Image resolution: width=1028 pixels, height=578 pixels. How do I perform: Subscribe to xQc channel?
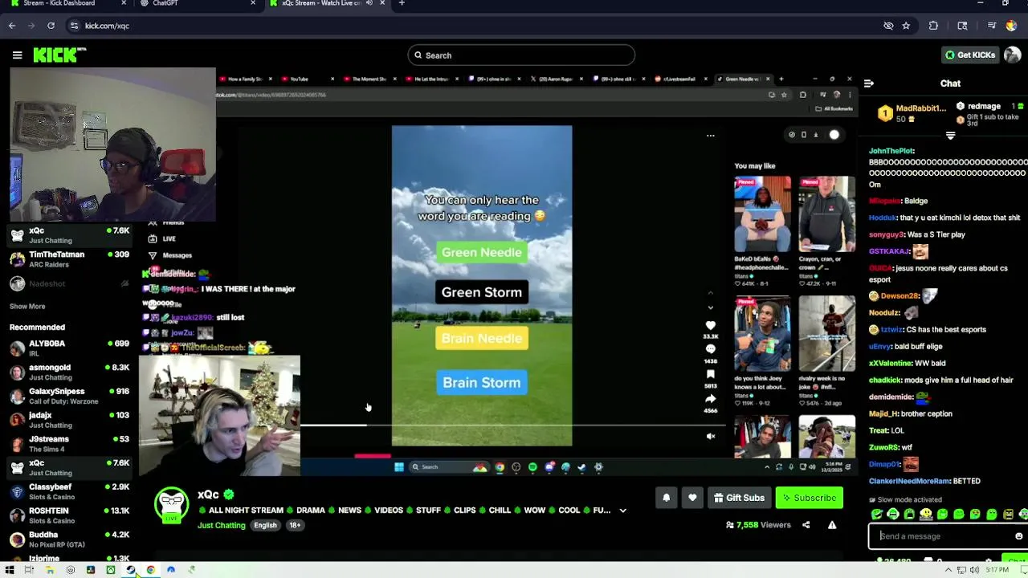pyautogui.click(x=809, y=498)
